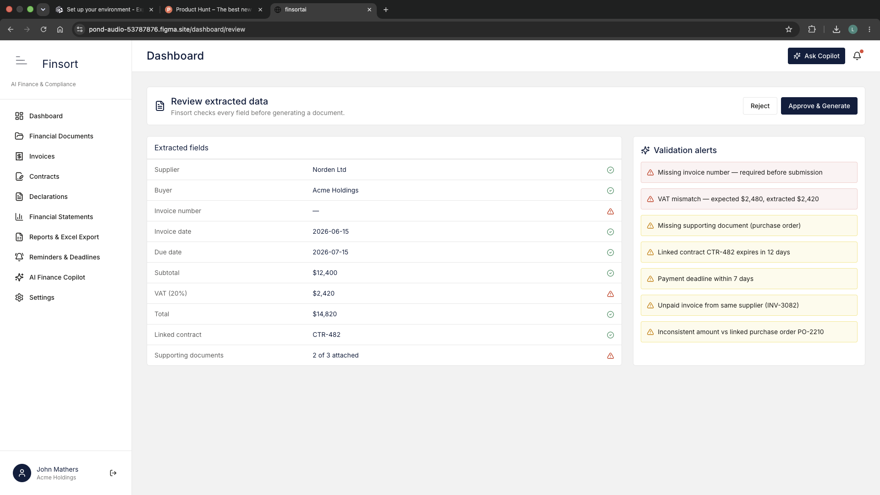Click the red warning icon in VAT (20%) row
The width and height of the screenshot is (880, 495).
click(610, 294)
